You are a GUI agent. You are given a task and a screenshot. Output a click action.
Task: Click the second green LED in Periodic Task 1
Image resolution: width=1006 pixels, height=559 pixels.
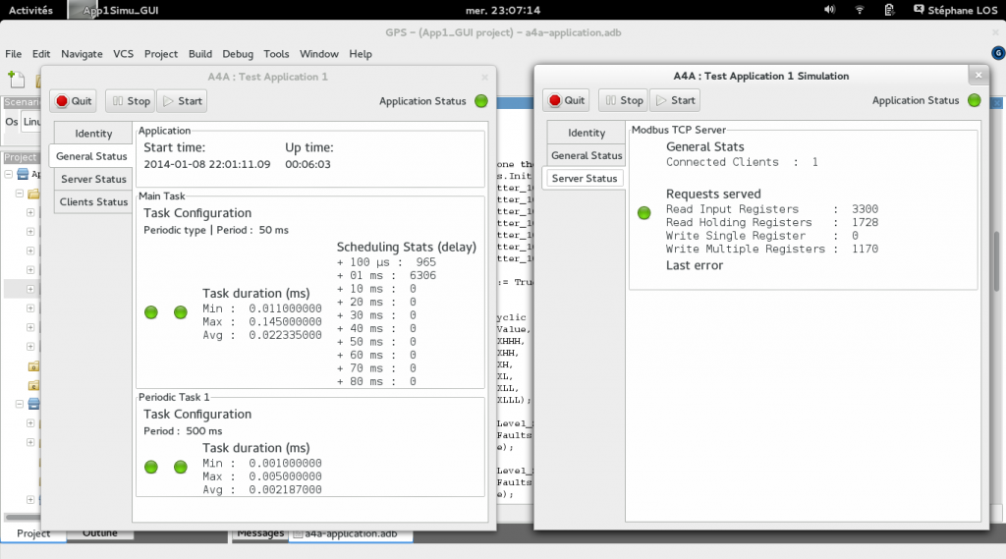[180, 467]
